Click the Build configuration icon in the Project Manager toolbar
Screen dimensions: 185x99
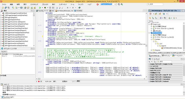169,18
